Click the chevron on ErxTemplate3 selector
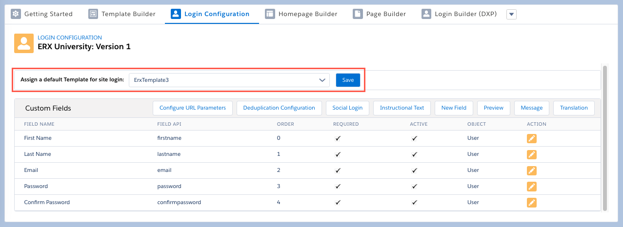623x227 pixels. tap(322, 80)
